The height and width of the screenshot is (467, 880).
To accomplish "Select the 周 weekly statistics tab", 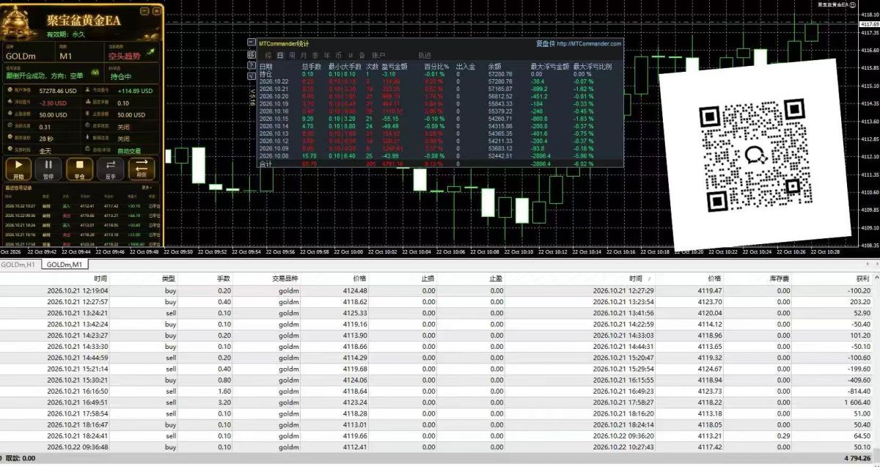I will (292, 55).
